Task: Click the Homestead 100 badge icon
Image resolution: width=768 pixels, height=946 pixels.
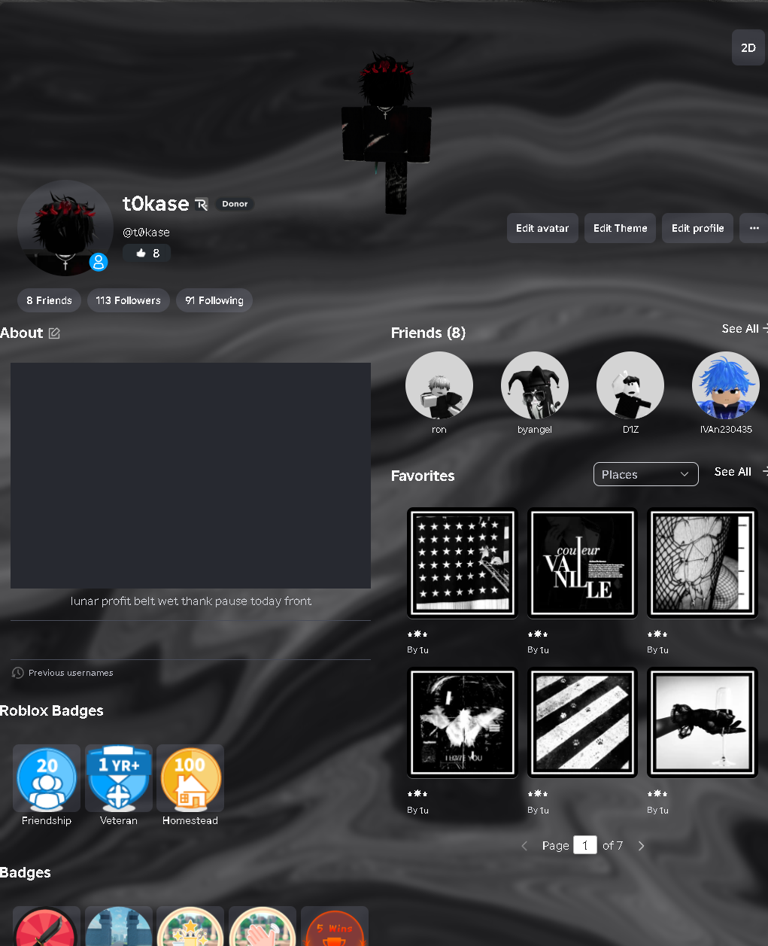Action: pos(190,779)
